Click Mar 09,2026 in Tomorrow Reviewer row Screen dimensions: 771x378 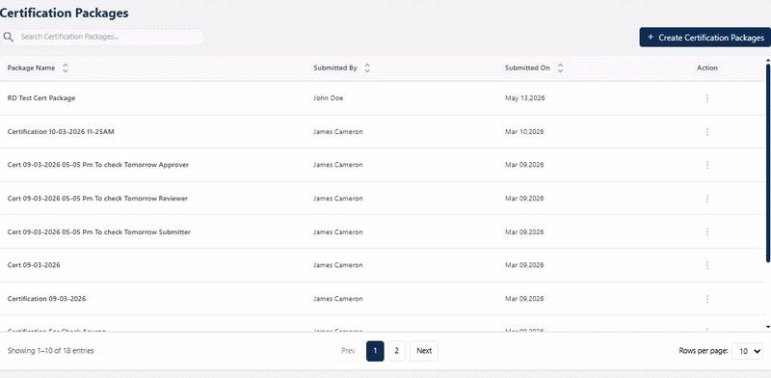[524, 199]
